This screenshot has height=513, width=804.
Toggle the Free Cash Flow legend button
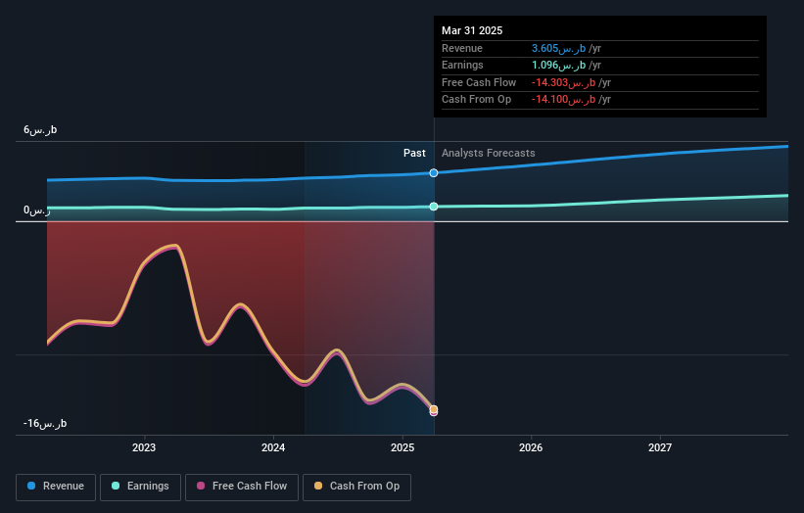[242, 487]
